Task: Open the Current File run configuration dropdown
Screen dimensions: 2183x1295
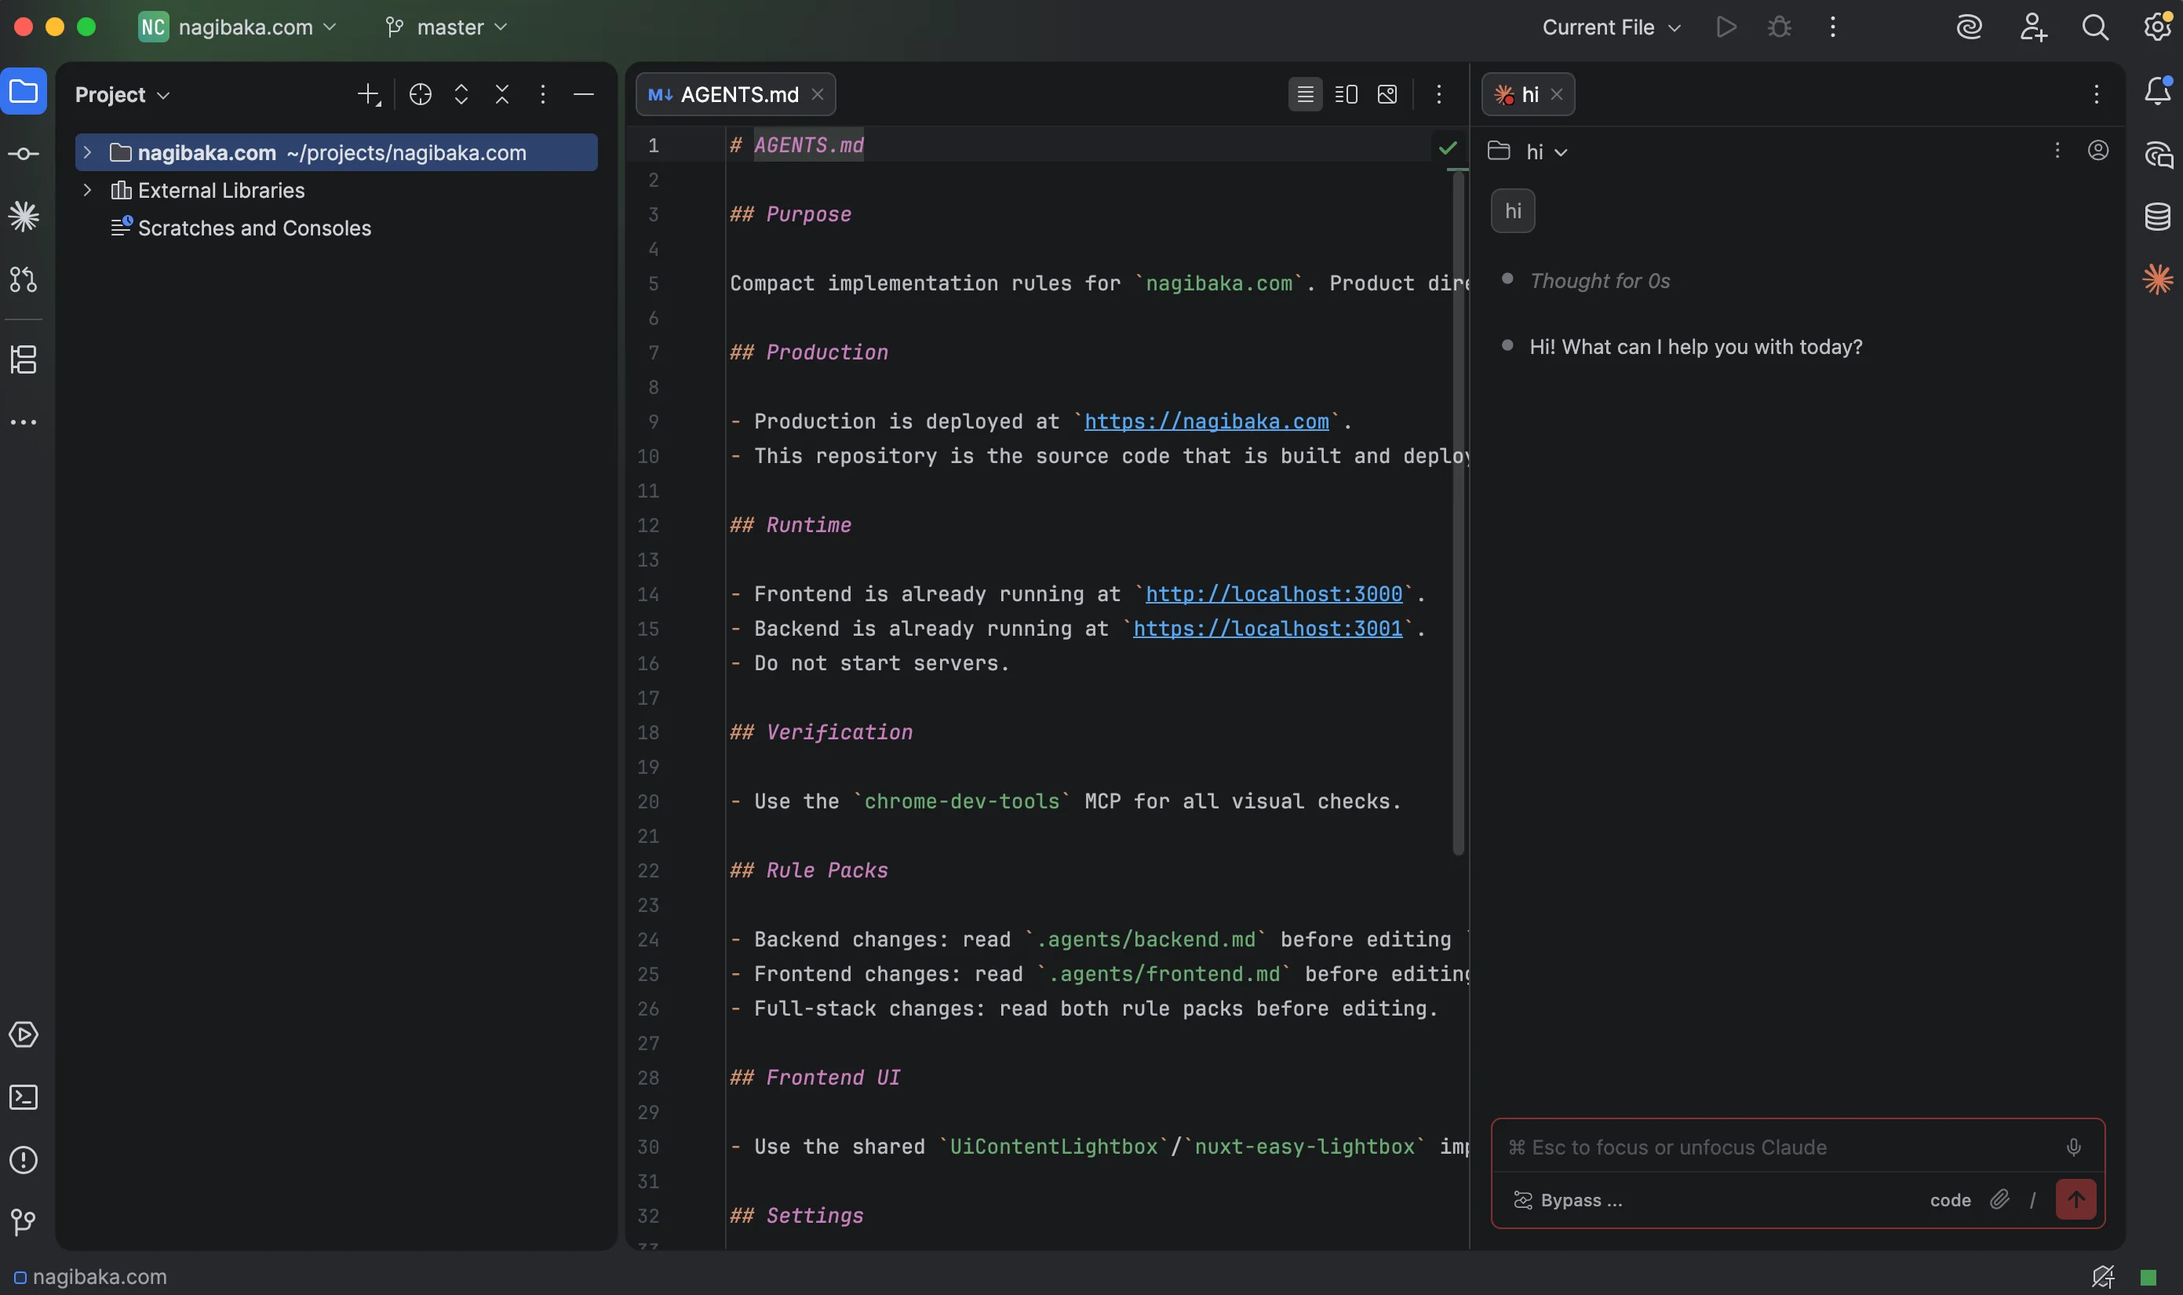Action: 1612,27
